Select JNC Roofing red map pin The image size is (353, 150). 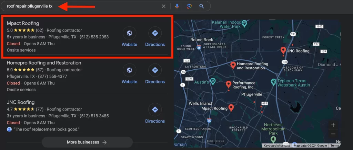click(283, 50)
